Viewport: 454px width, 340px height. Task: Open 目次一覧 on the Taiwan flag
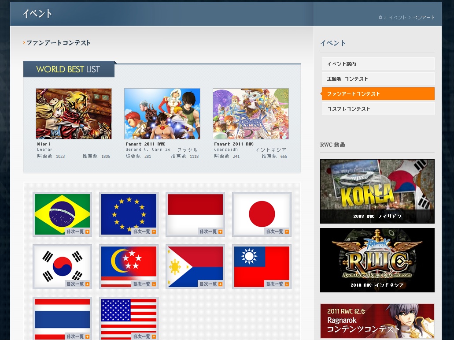[x=277, y=284]
